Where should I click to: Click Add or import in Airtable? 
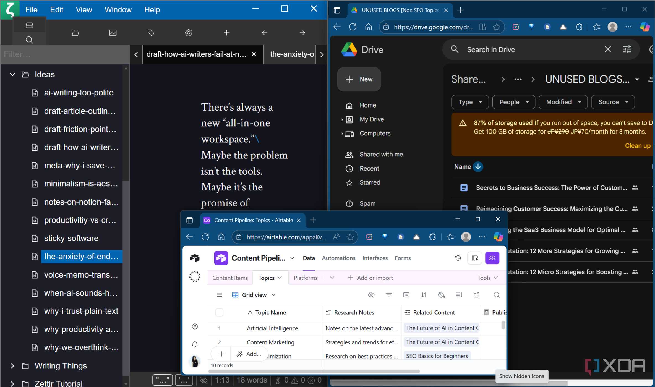coord(370,278)
